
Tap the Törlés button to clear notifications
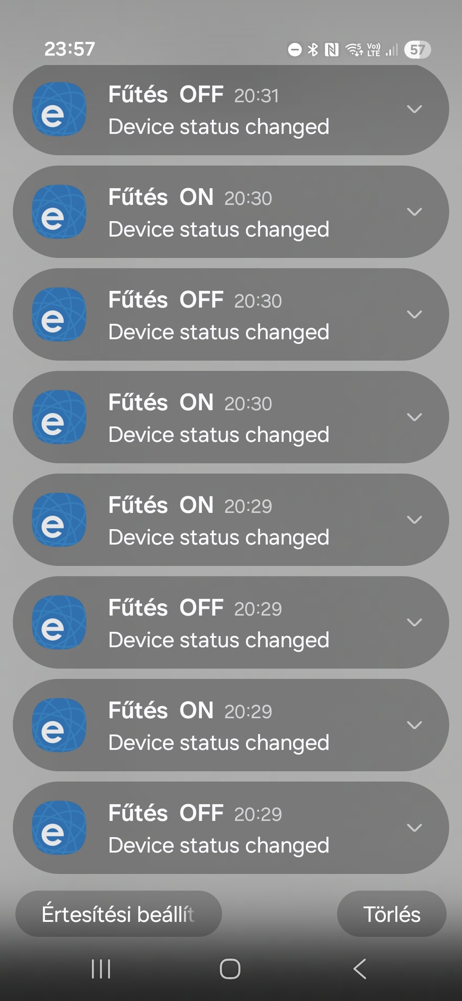pos(391,914)
